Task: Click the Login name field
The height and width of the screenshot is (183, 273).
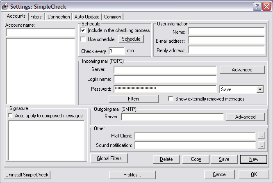Action: pos(165,79)
